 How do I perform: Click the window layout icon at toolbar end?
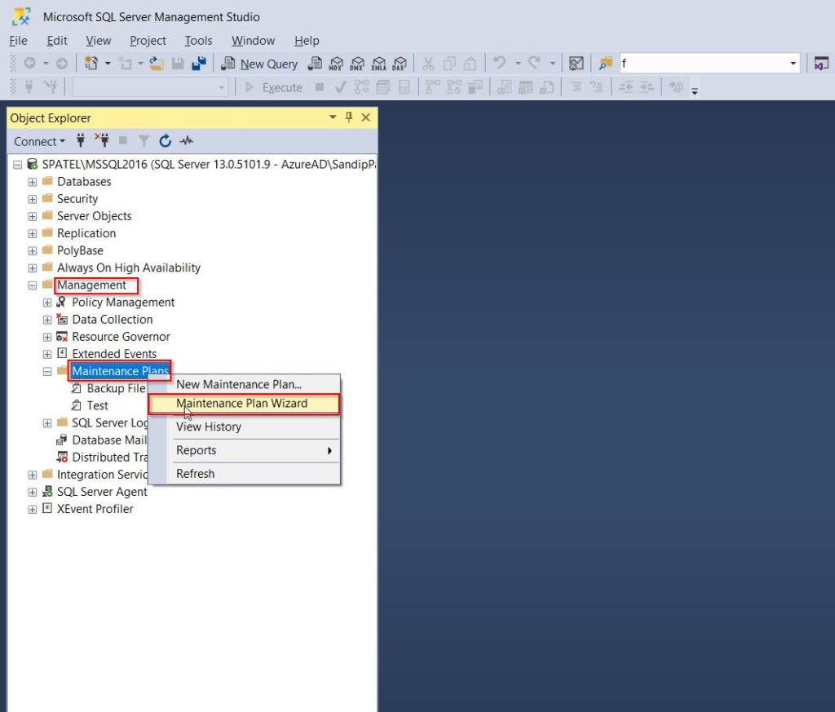pyautogui.click(x=821, y=64)
